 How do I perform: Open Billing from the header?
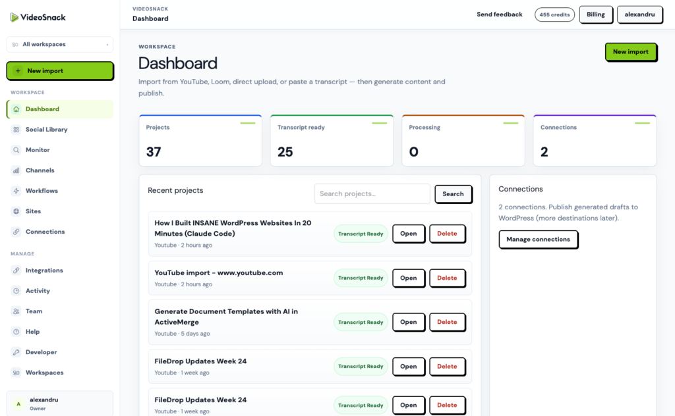point(596,14)
